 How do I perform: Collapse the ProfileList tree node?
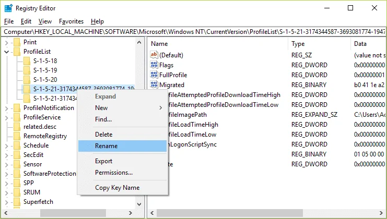(x=7, y=52)
